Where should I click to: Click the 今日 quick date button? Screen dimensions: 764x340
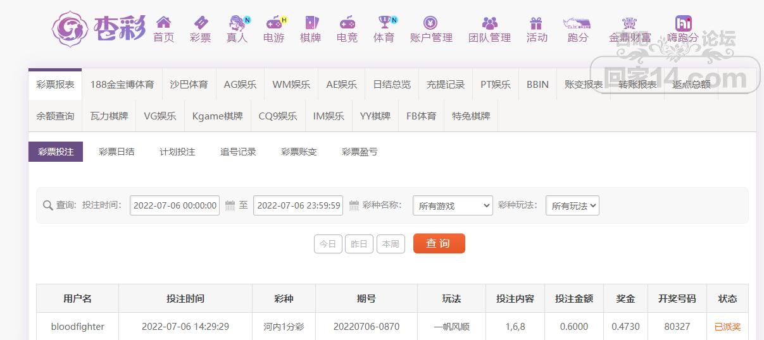coord(328,244)
